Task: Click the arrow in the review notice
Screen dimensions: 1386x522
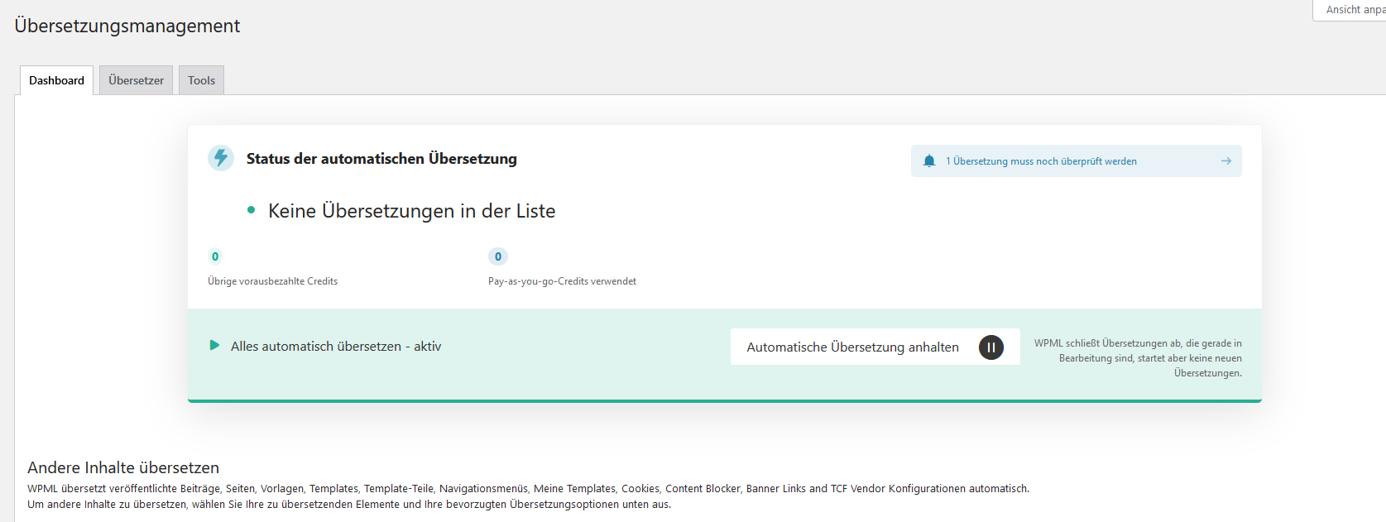Action: point(1225,161)
